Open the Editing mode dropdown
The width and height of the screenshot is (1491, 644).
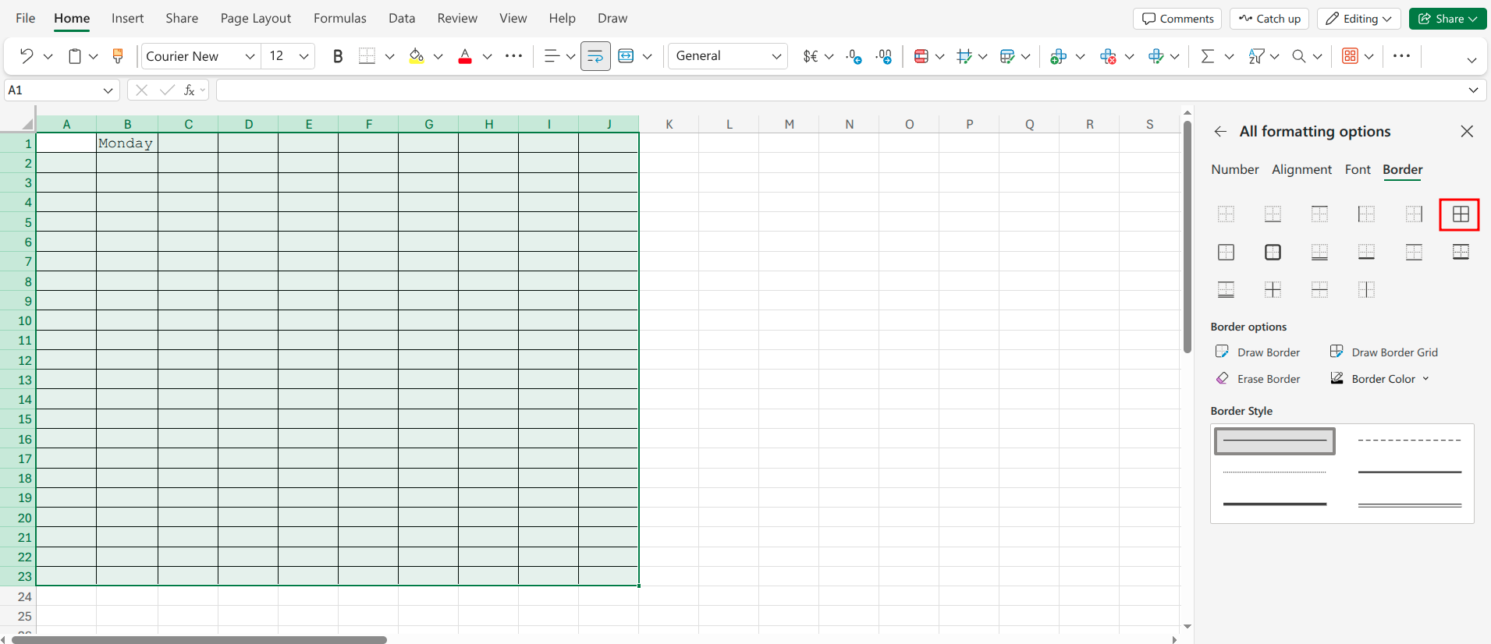click(1359, 19)
